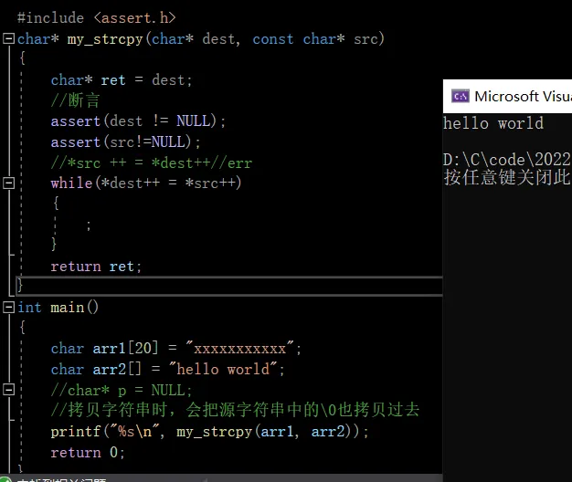This screenshot has height=482, width=572.
Task: Click the assert(src!=NULL) statement
Action: [125, 141]
